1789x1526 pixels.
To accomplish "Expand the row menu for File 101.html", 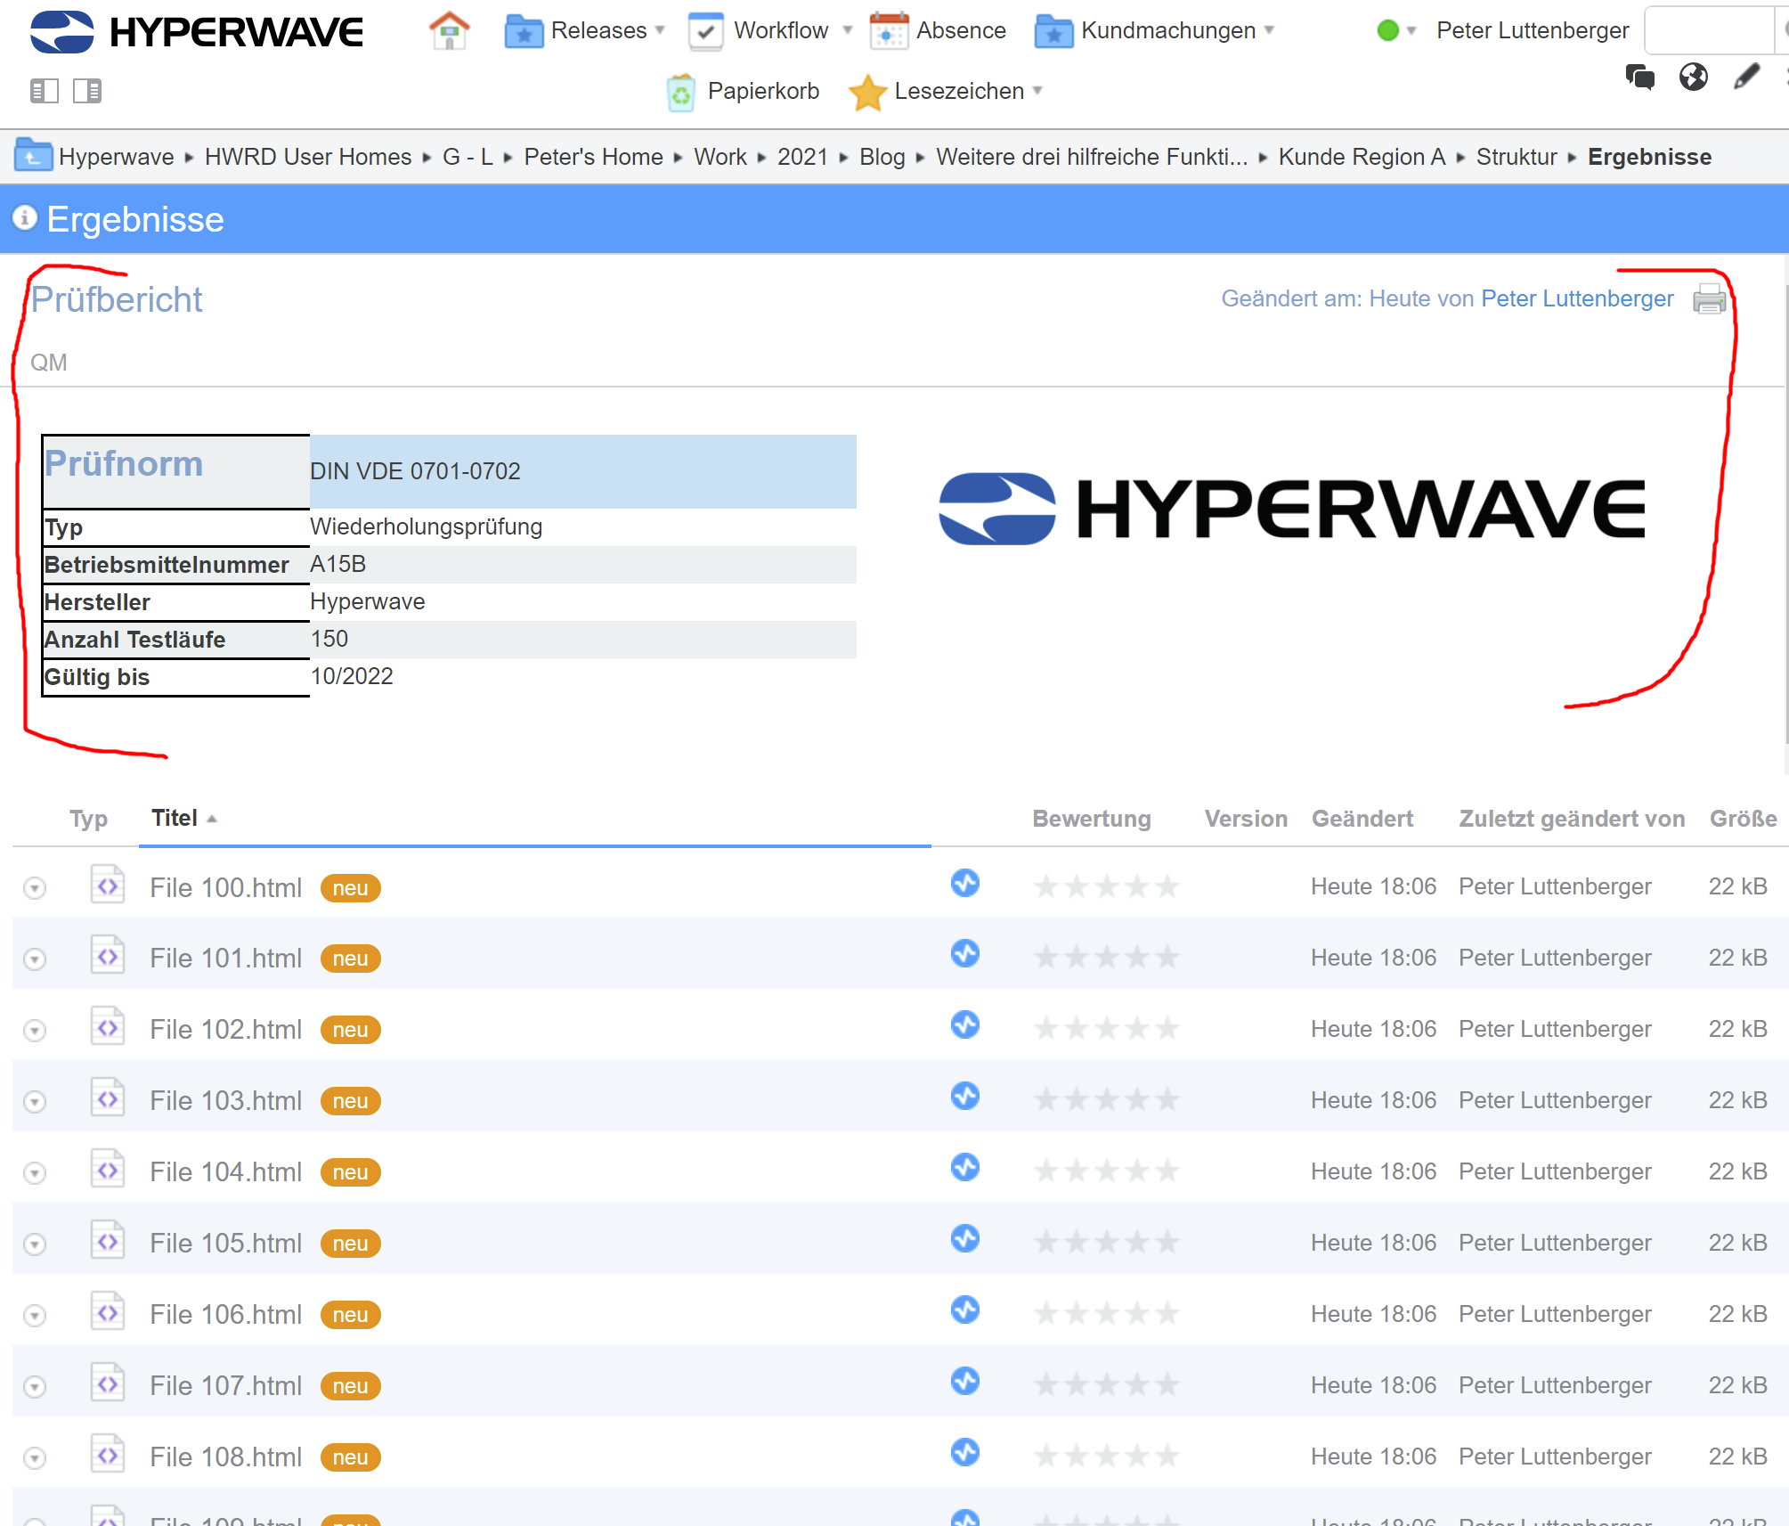I will [35, 959].
